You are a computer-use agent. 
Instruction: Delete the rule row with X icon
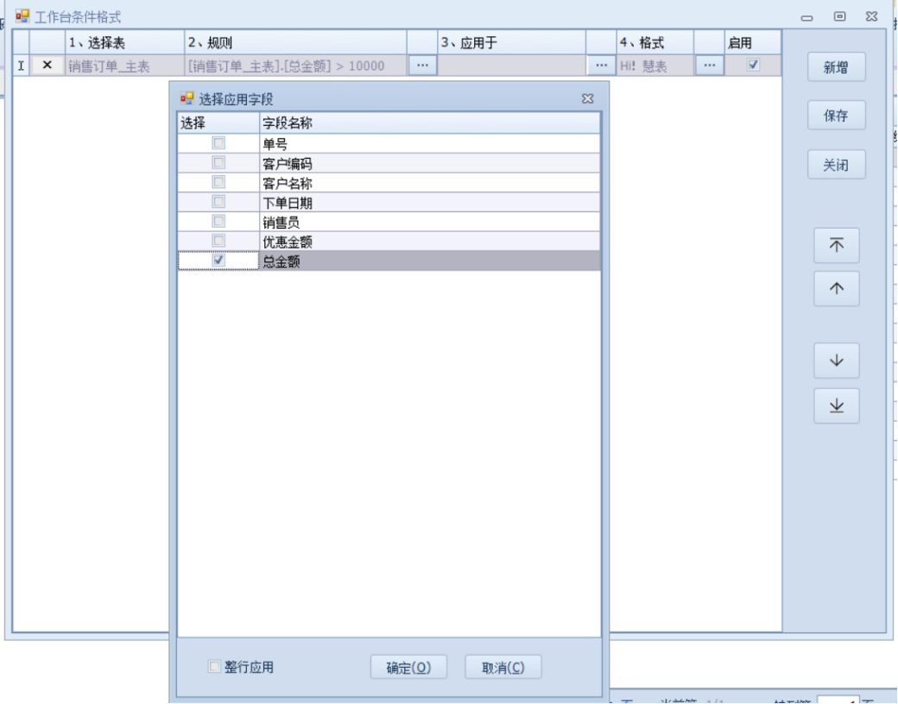[x=47, y=66]
